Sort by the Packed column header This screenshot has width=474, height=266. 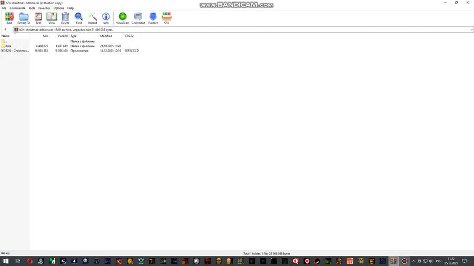(59, 36)
